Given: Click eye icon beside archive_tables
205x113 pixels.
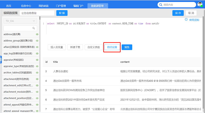Looking at the screenshot, I should 37,73.
